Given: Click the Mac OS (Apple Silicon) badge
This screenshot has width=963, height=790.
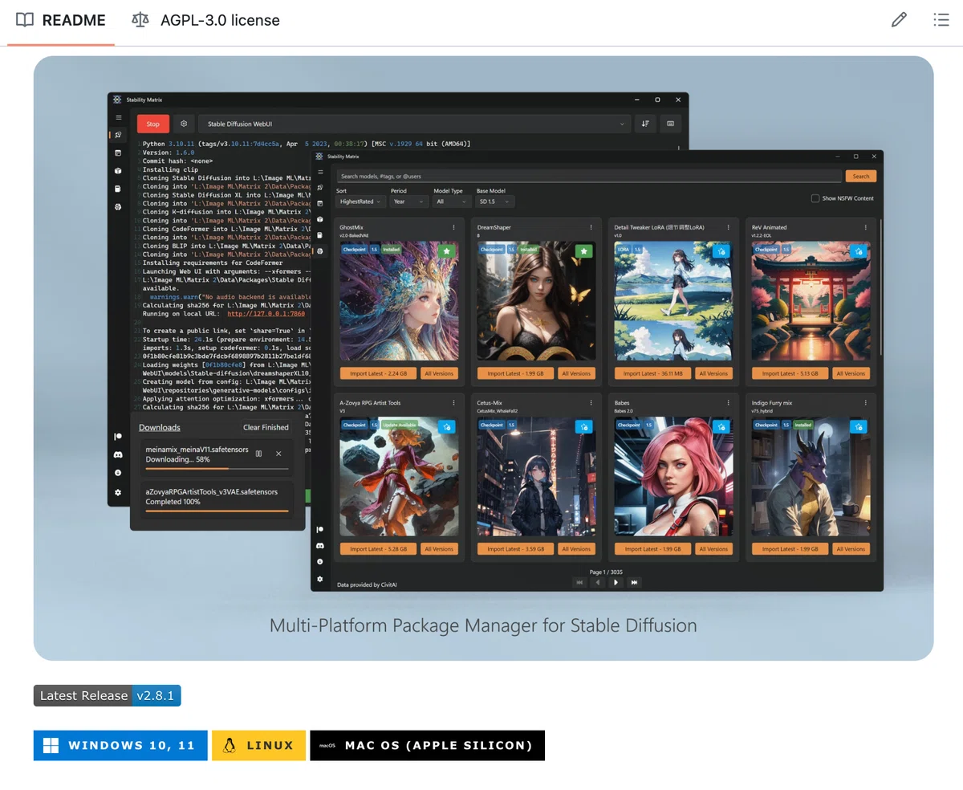Looking at the screenshot, I should (427, 745).
